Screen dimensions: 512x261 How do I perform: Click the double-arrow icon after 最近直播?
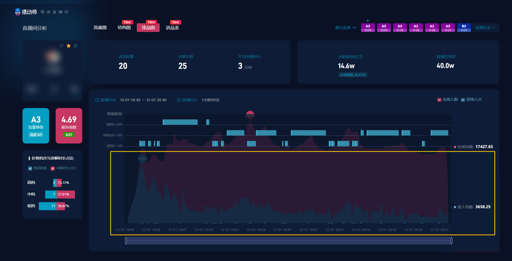click(x=355, y=28)
